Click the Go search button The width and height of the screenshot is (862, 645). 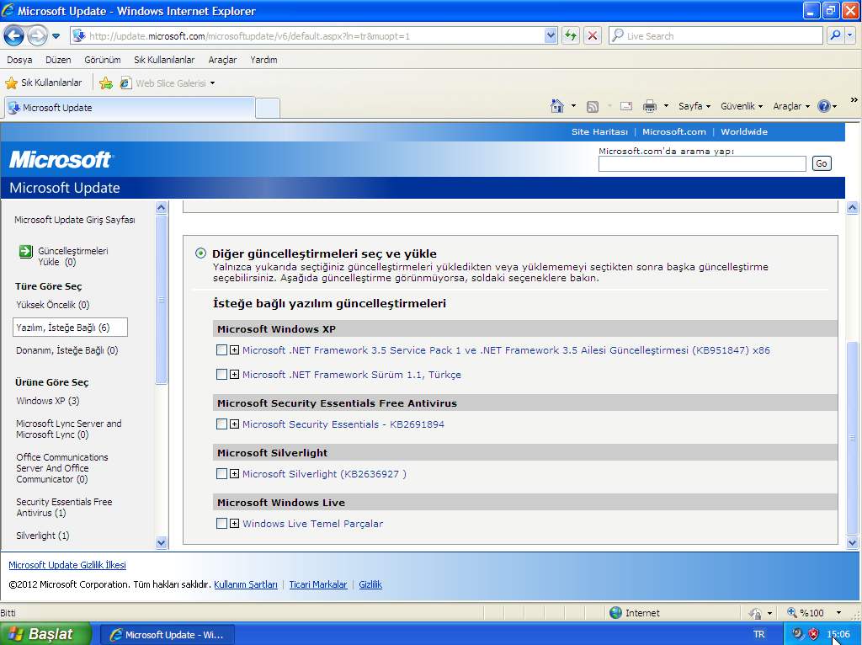(822, 163)
